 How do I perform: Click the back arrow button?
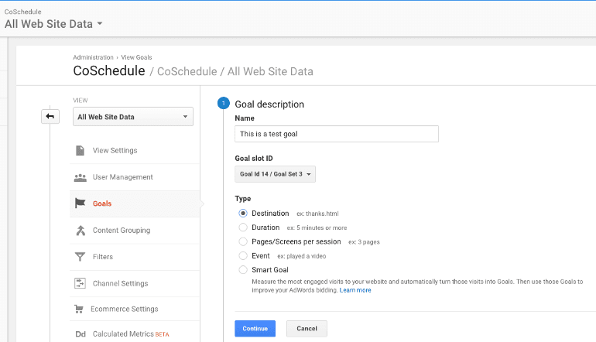pos(50,116)
